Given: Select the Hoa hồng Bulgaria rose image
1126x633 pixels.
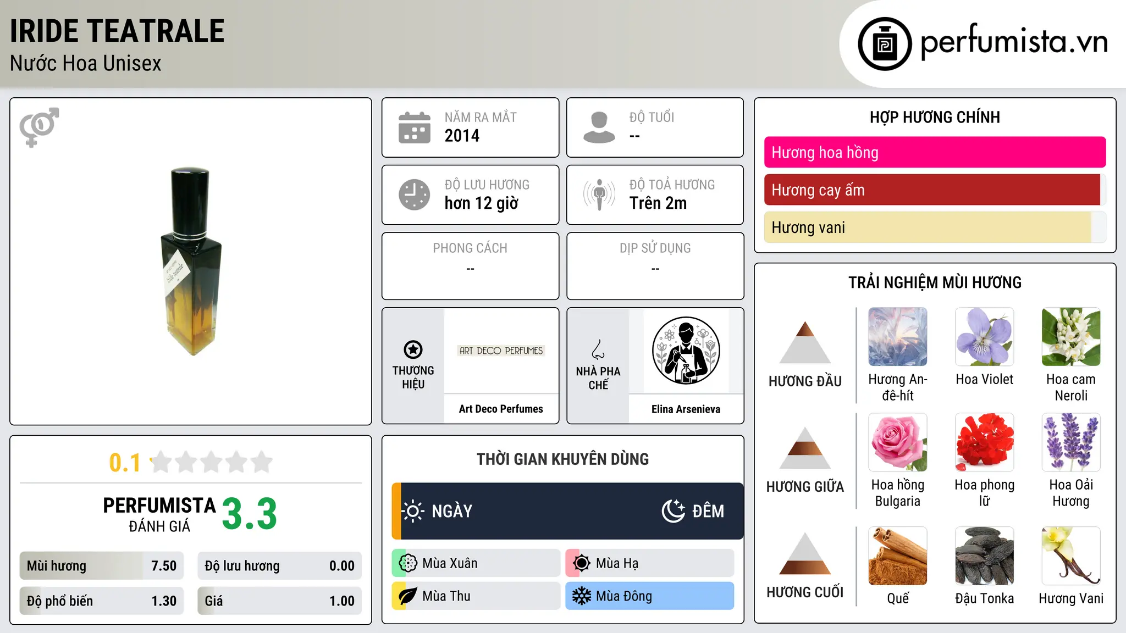Looking at the screenshot, I should [898, 442].
